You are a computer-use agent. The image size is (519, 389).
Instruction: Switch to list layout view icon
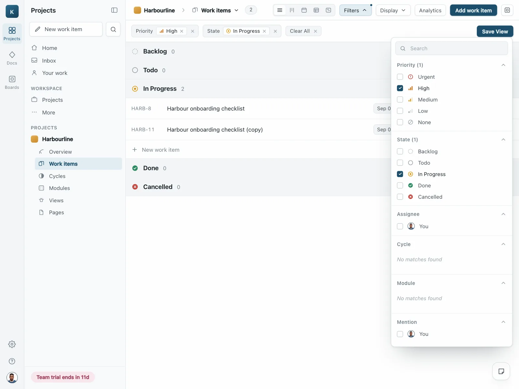tap(280, 10)
